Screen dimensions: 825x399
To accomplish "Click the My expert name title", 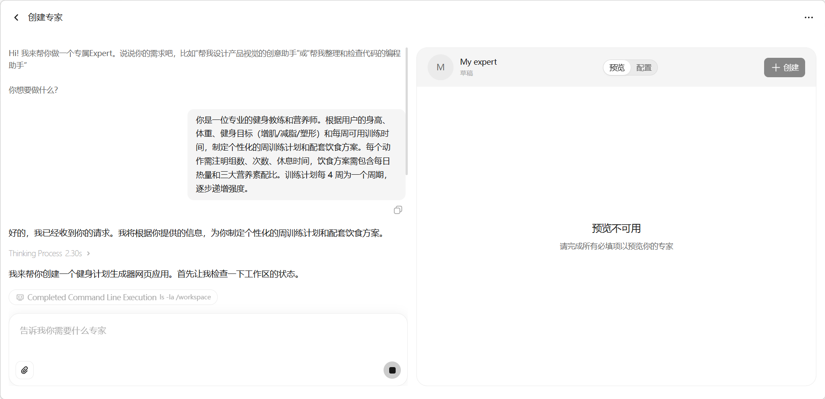I will (x=478, y=62).
